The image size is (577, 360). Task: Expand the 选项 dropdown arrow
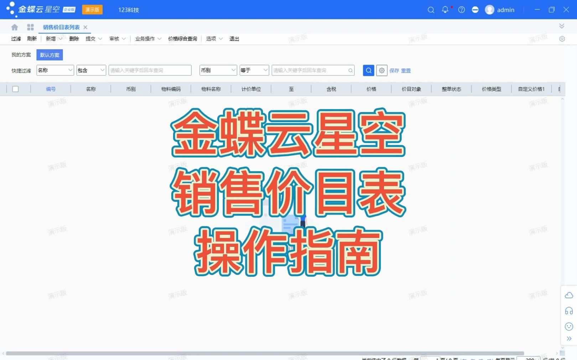click(221, 39)
